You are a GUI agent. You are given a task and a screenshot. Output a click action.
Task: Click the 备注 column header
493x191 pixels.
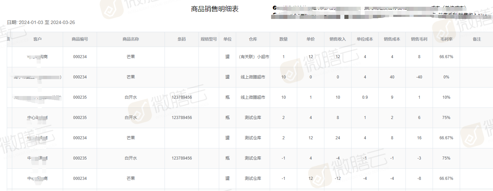click(477, 39)
